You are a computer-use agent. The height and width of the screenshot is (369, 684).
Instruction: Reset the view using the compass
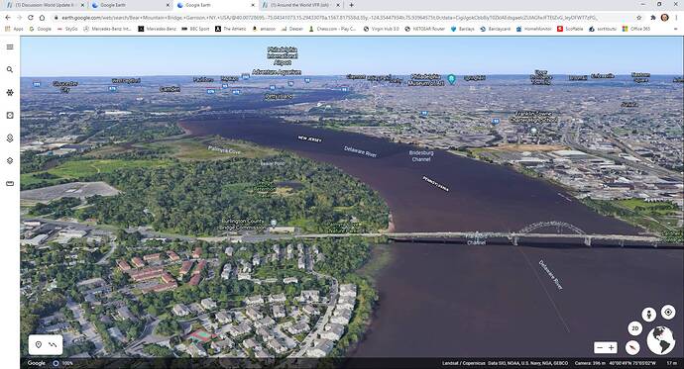pyautogui.click(x=632, y=347)
